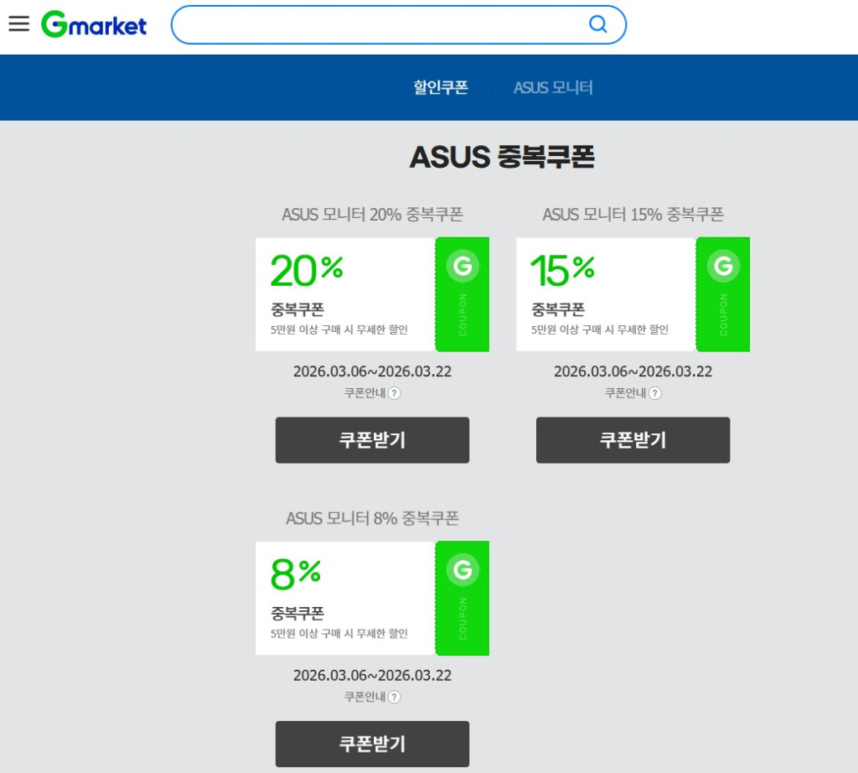Switch to the ASUS 모니터 tab
Image resolution: width=858 pixels, height=773 pixels.
tap(553, 87)
